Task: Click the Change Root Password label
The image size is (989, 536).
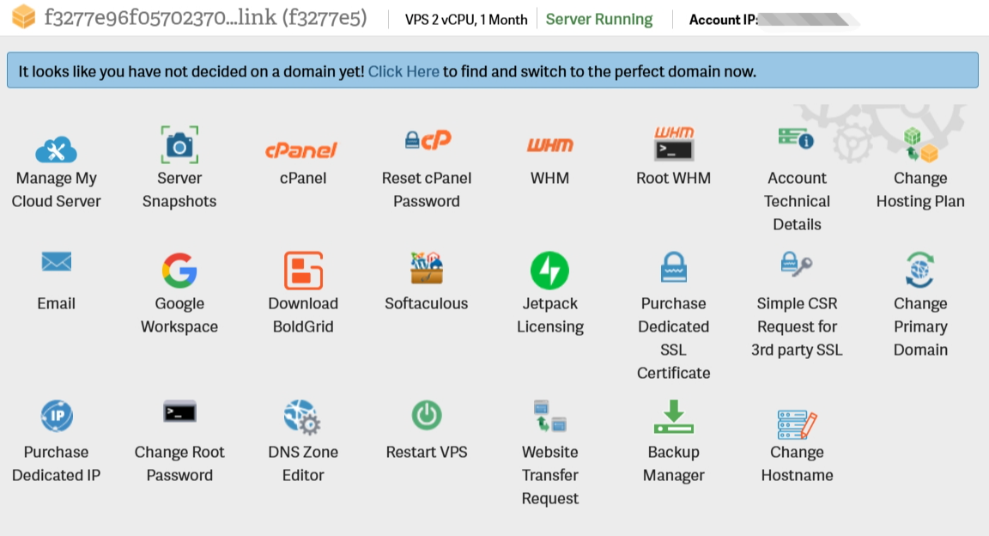Action: click(x=179, y=463)
